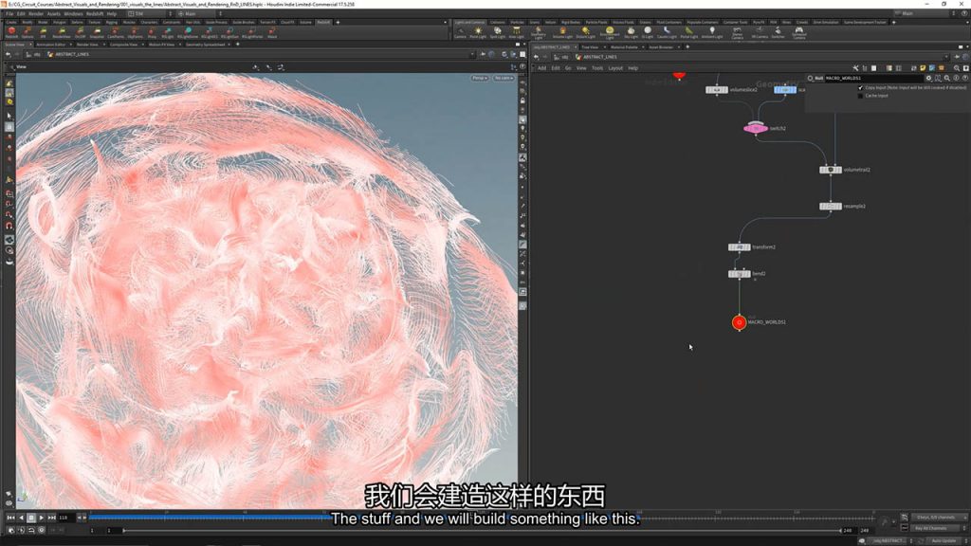971x546 pixels.
Task: Open parameter gear menu for MACRO_WORLDS1
Action: [x=928, y=79]
